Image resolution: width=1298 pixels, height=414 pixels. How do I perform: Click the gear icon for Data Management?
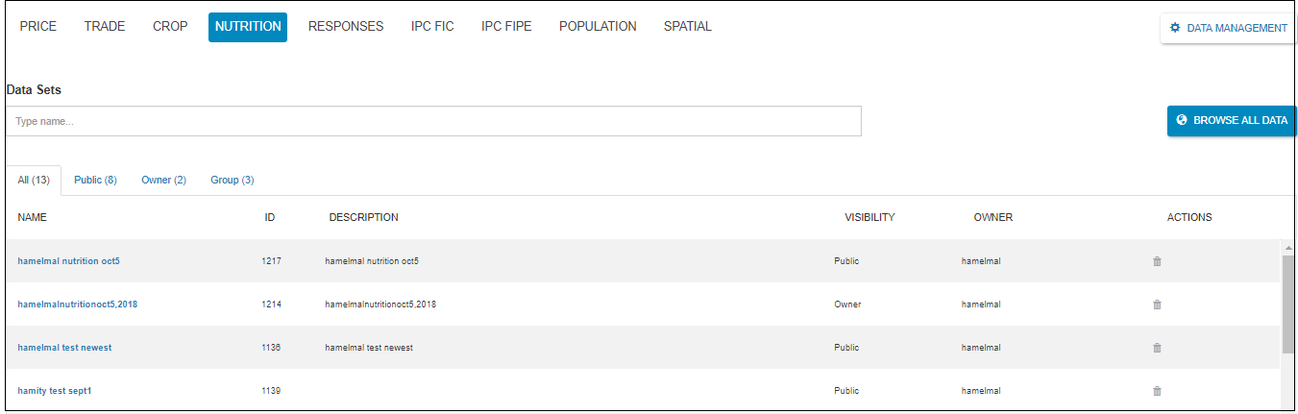[1175, 28]
